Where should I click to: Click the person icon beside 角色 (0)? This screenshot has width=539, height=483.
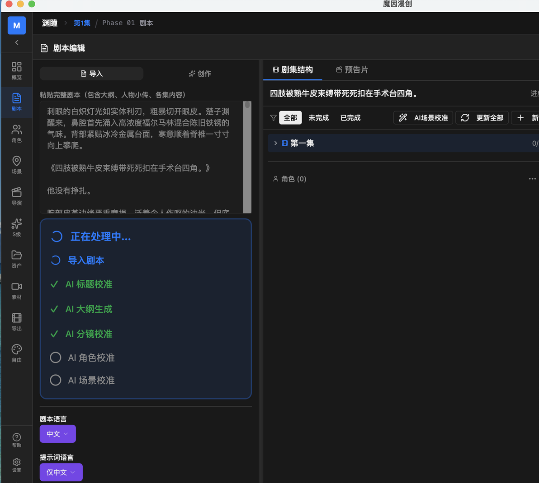point(275,179)
